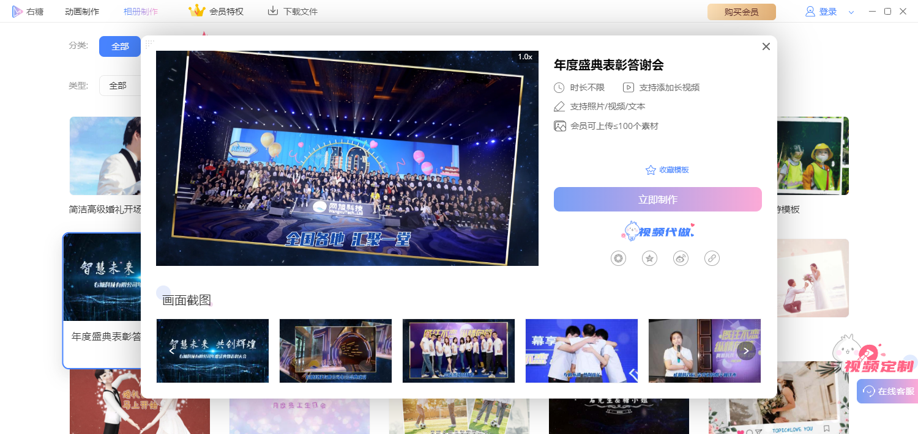Select the 简洁高级婚礼开场 template card
918x434 pixels.
[105, 165]
